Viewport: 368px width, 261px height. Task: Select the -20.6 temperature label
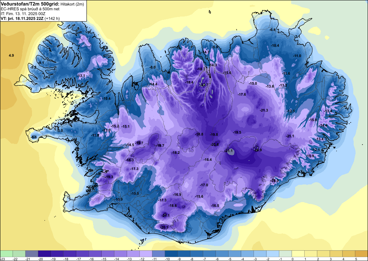[215, 145]
